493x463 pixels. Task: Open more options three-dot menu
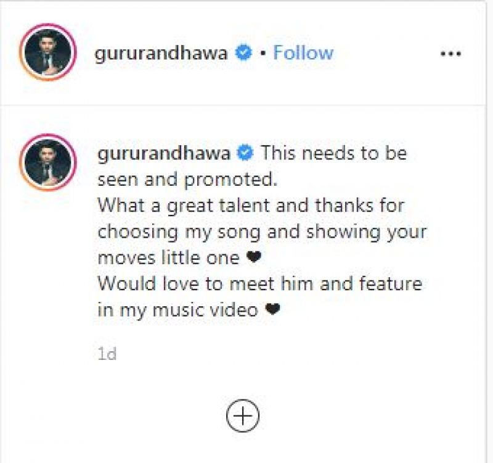point(451,54)
